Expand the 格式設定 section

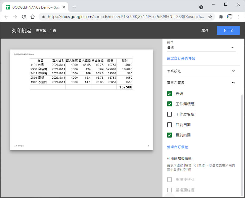201,71
